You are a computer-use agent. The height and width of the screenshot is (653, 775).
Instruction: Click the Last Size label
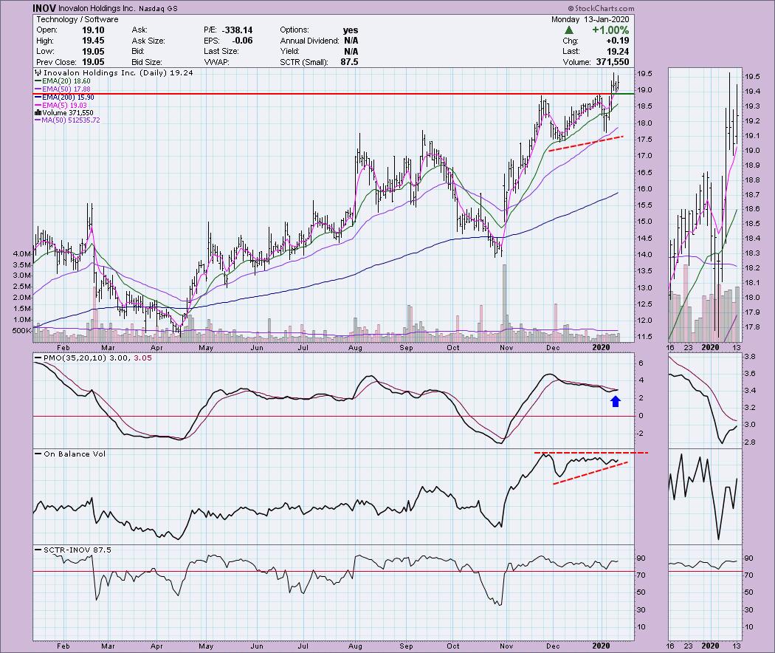click(x=221, y=52)
